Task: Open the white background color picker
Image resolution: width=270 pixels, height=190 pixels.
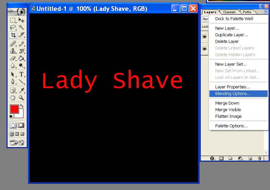Action: (x=21, y=116)
